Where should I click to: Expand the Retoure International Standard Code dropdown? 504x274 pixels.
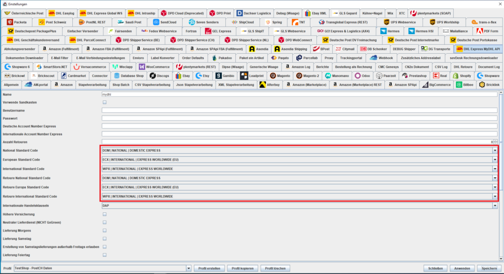[x=495, y=197]
